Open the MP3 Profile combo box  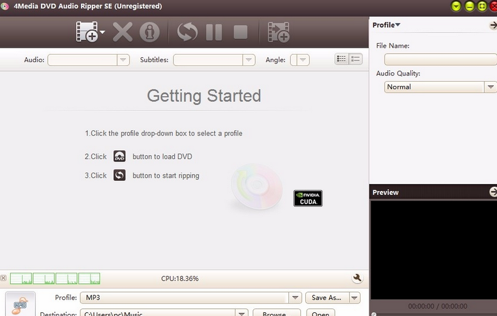pyautogui.click(x=191, y=298)
